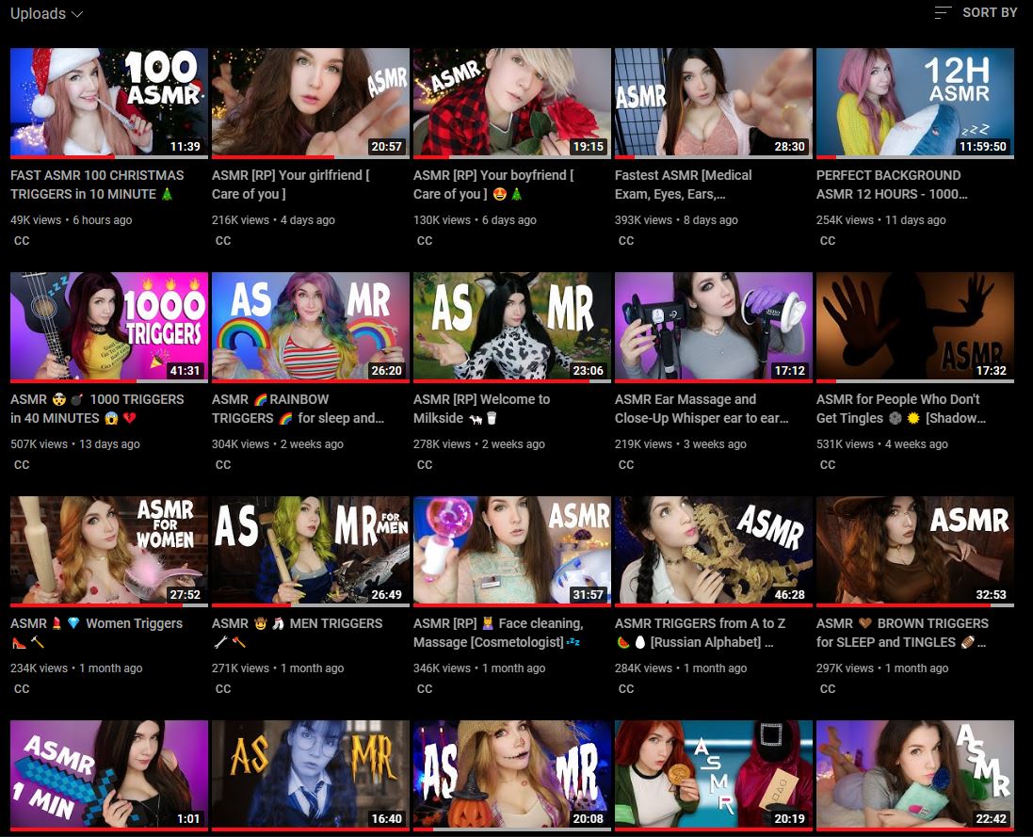Click 'PERFECT BACKGROUND ASMR 12 HOURS' title
The image size is (1033, 837).
892,185
